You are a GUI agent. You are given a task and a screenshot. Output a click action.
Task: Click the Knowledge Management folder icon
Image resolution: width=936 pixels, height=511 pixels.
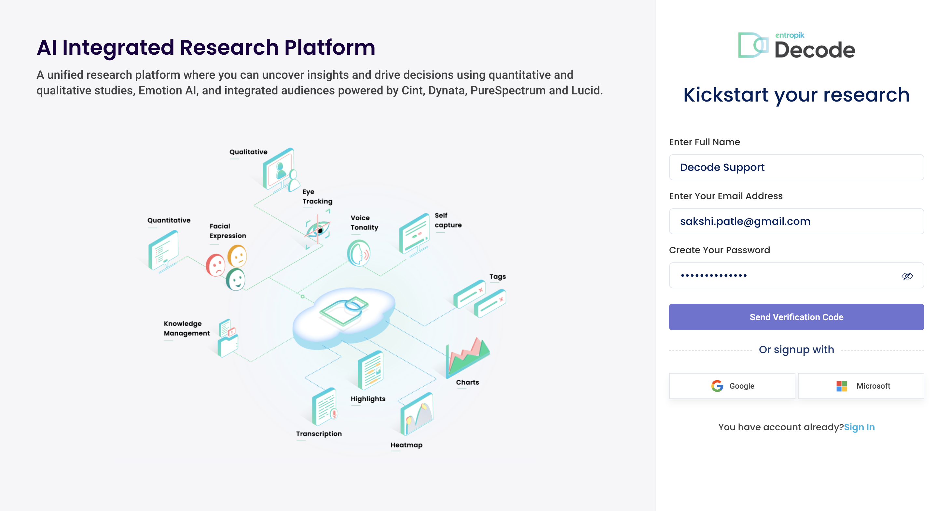point(228,338)
